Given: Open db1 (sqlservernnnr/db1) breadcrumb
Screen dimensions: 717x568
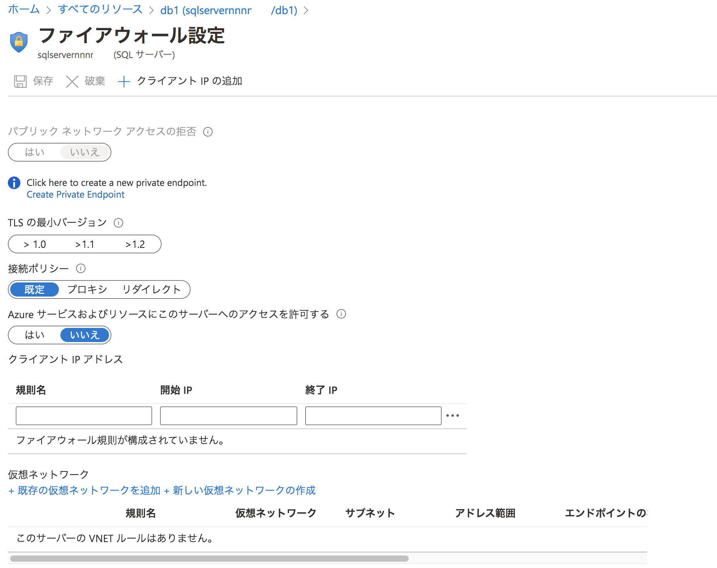Looking at the screenshot, I should coord(229,10).
